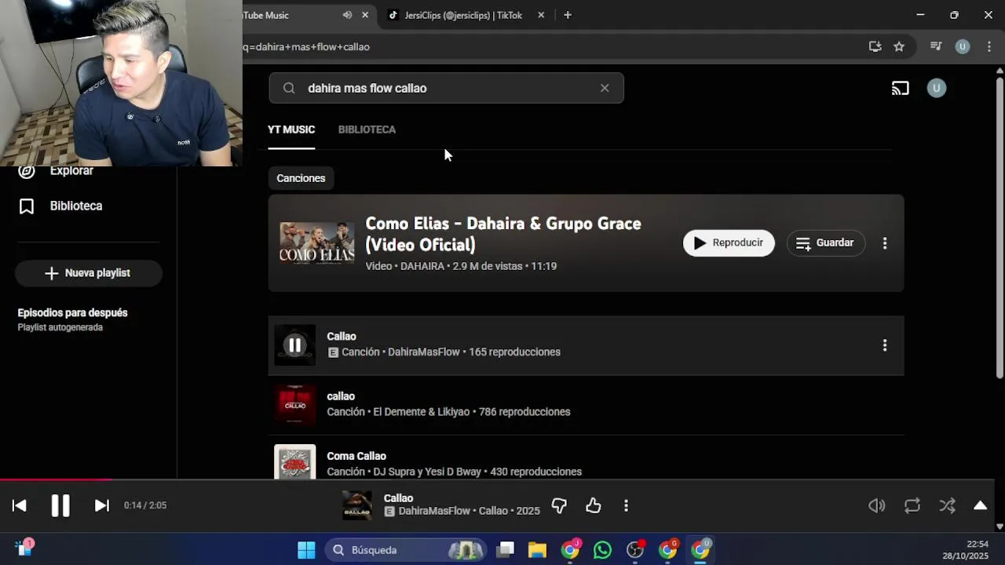Screen dimensions: 1005x565
Task: Toggle repeat mode
Action: pos(912,506)
